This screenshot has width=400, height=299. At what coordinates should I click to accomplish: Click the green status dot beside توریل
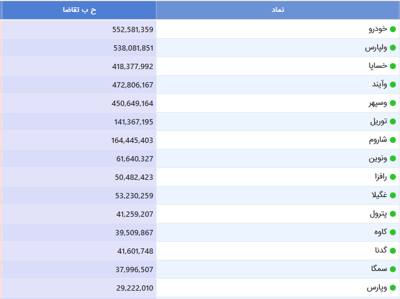pos(393,122)
